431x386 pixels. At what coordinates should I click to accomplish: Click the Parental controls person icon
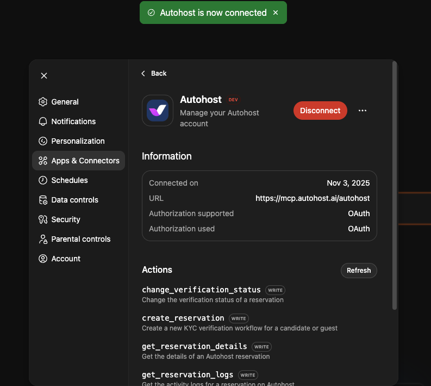click(x=43, y=239)
